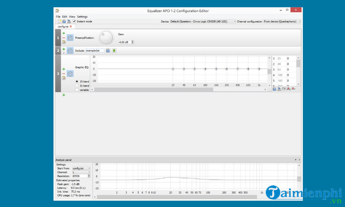This screenshot has height=207, width=345.
Task: Add a filter above the Include row
Action: click(x=64, y=49)
